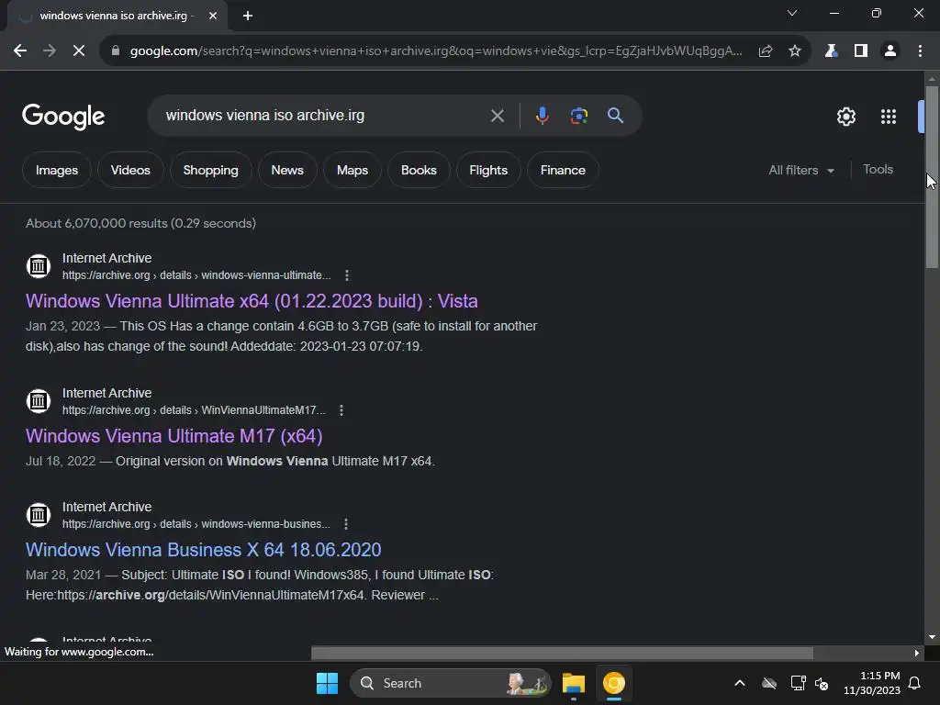Click Internet Archive favicon of M17 result

pyautogui.click(x=39, y=400)
